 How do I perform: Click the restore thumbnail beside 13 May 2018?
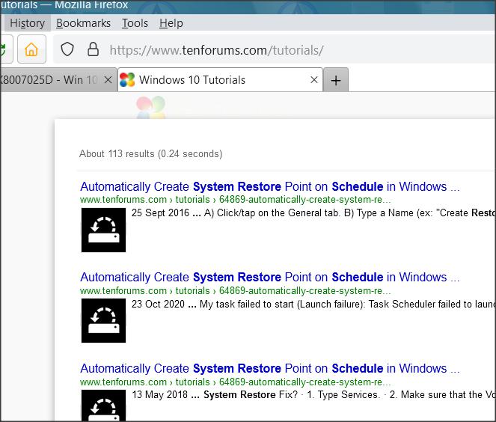[103, 405]
